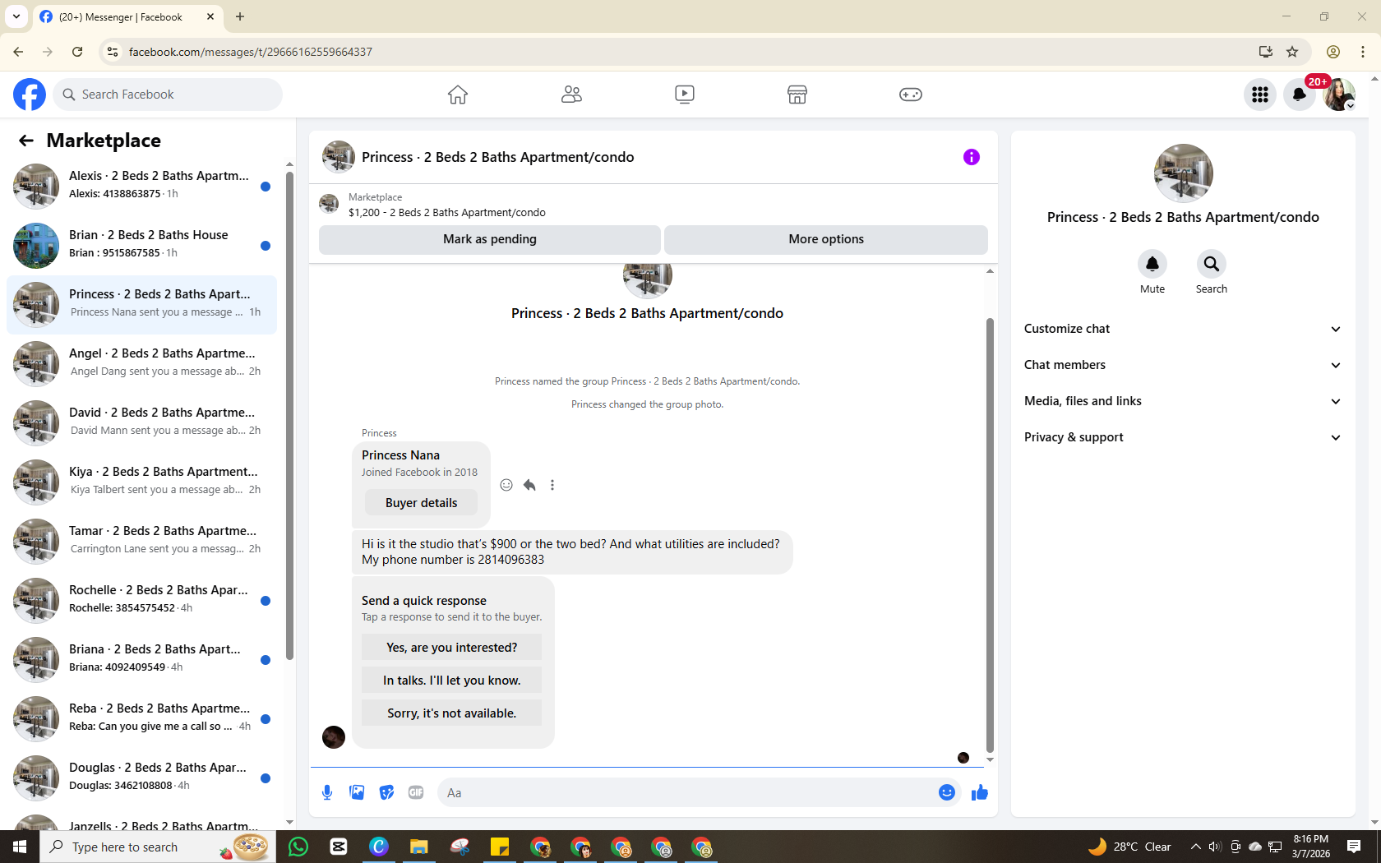The height and width of the screenshot is (863, 1381).
Task: Click the Windows taskbar search box
Action: click(158, 847)
